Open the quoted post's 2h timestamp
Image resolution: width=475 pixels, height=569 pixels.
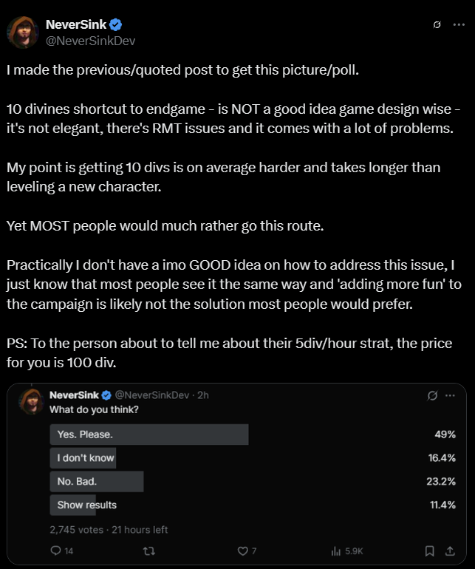click(x=203, y=395)
